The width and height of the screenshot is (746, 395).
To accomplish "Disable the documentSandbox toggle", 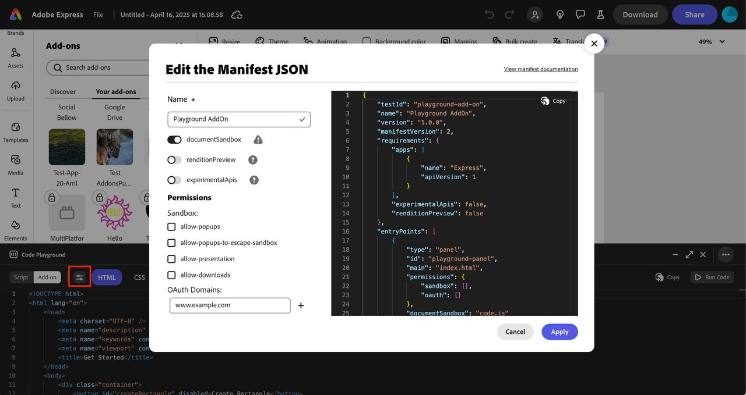I will click(174, 140).
